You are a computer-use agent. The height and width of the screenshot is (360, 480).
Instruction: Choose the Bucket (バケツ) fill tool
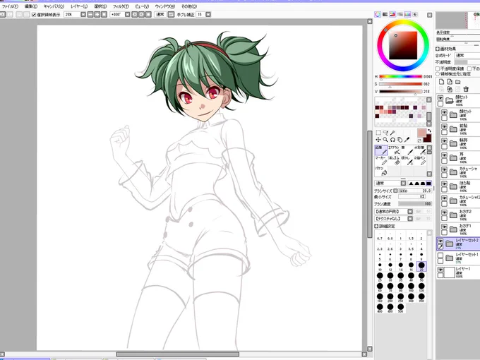(x=381, y=171)
